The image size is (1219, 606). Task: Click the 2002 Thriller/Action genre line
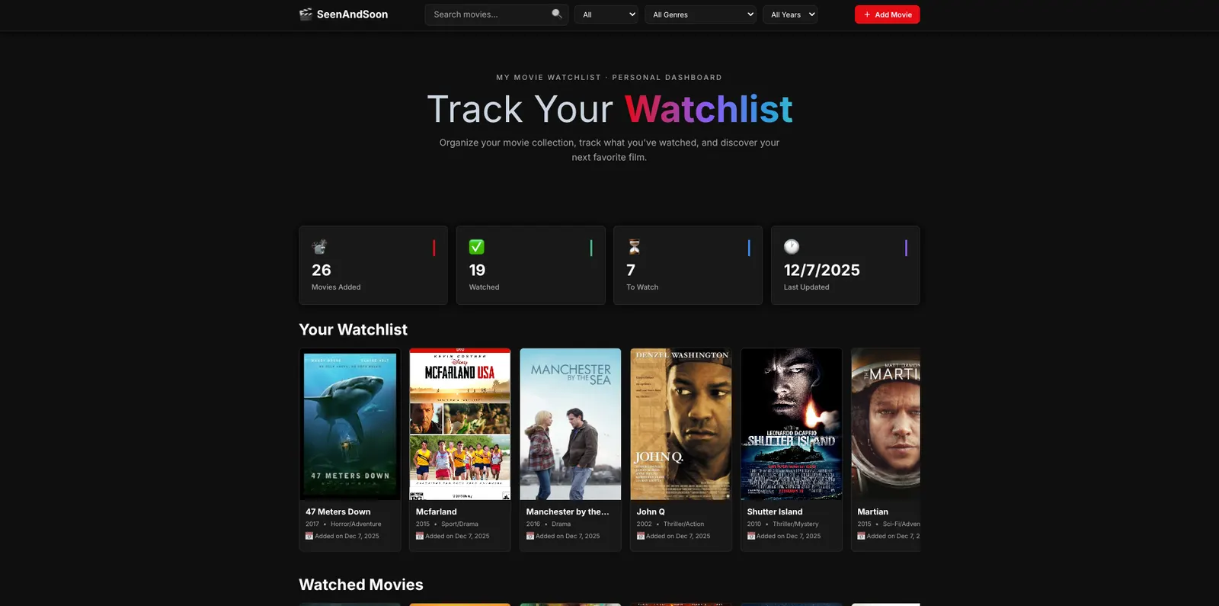(x=670, y=524)
